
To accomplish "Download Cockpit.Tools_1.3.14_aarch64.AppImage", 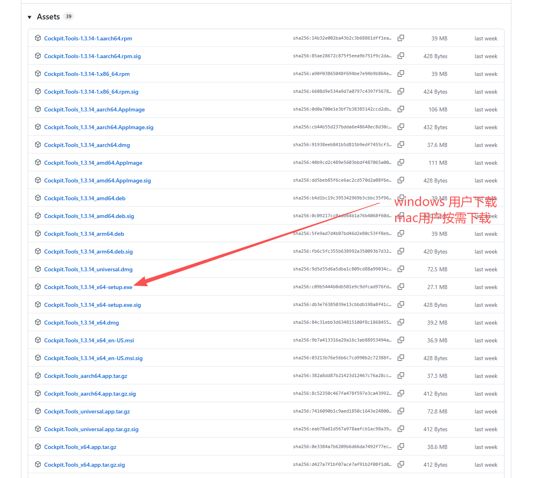I will 94,109.
